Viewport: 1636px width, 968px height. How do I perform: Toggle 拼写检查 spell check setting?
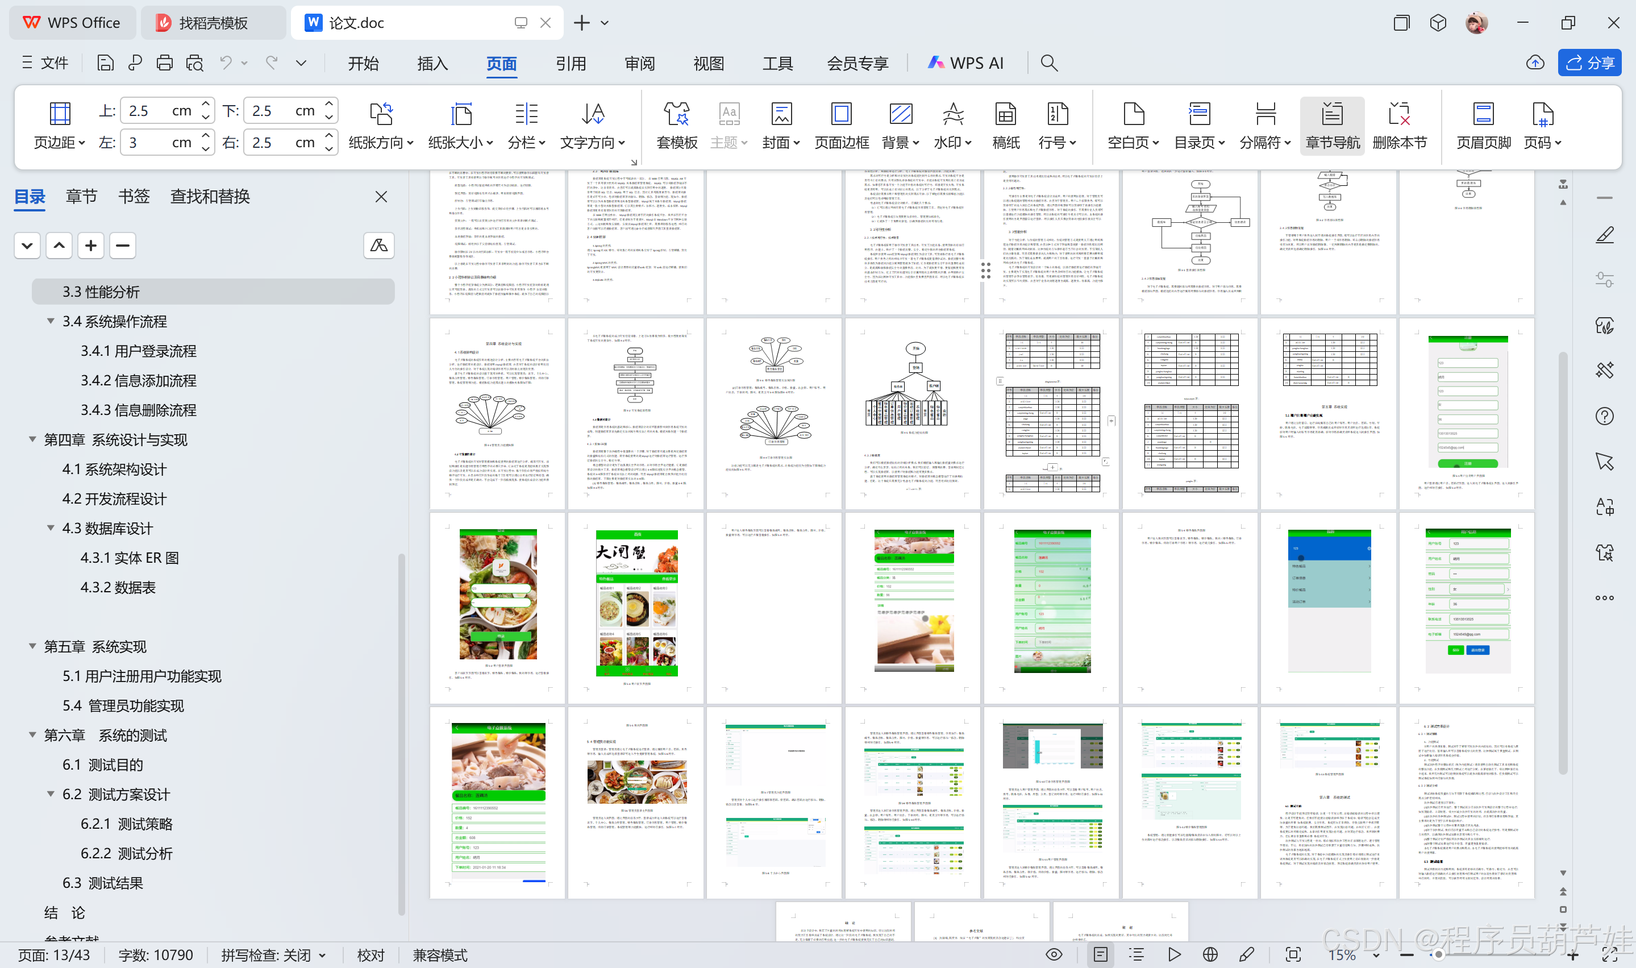point(273,955)
